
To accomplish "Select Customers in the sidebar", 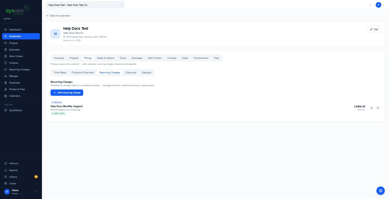I will [x=21, y=36].
